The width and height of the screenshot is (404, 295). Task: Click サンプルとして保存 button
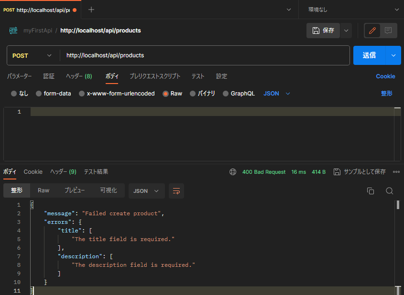tap(360, 172)
